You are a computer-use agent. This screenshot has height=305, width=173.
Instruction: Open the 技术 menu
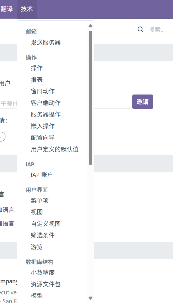tap(27, 9)
